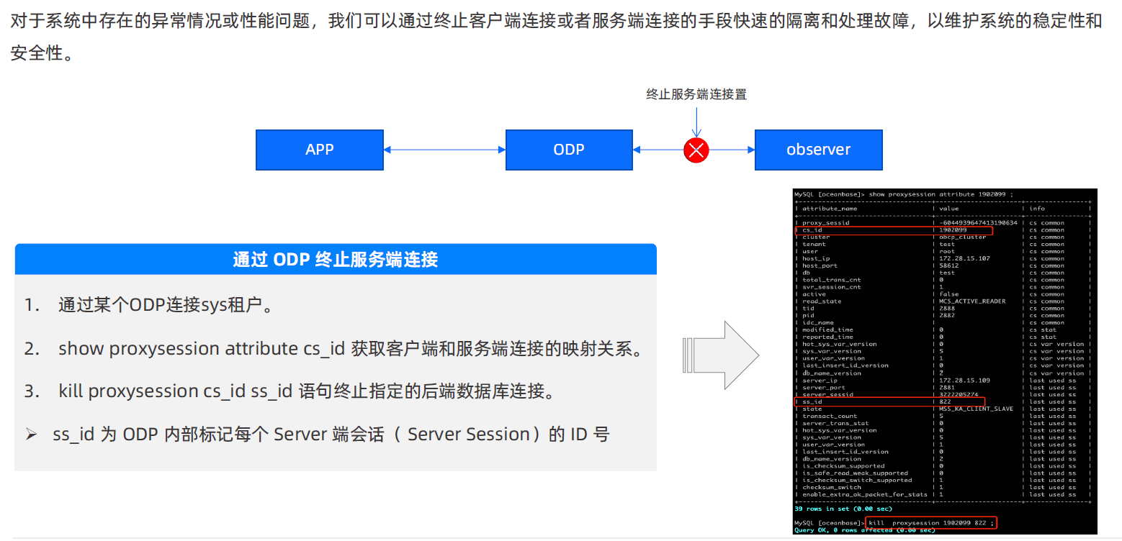Click the red X termination icon

[x=696, y=150]
